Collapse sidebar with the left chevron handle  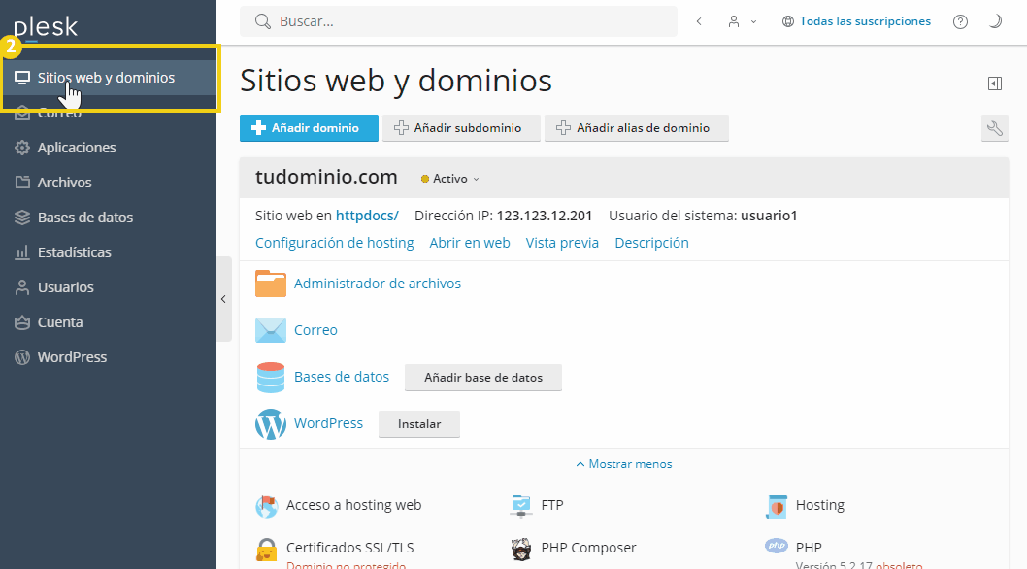[x=224, y=299]
